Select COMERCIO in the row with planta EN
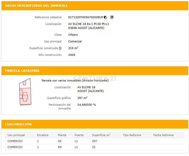189x156 pixels. click(x=15, y=147)
